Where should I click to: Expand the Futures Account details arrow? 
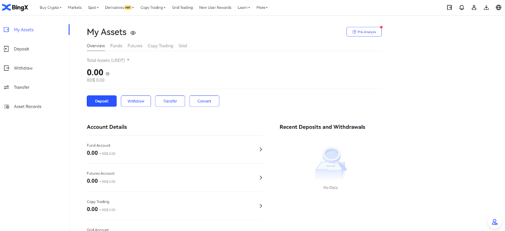pos(260,177)
